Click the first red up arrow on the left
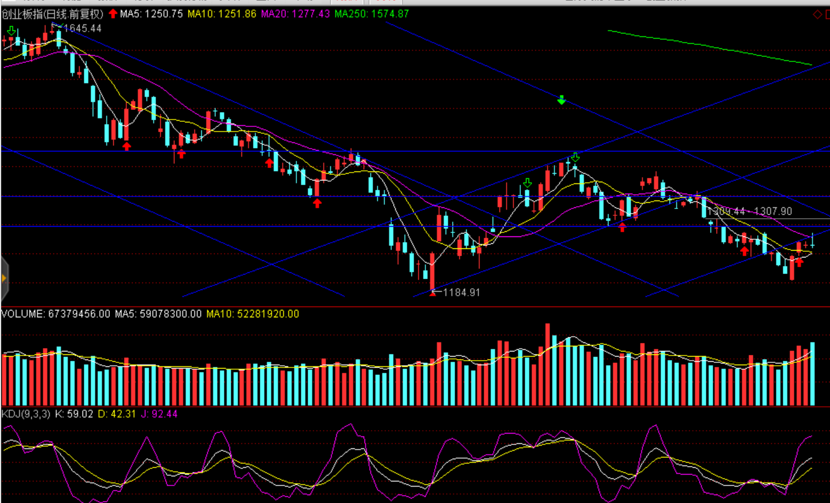 click(x=126, y=146)
